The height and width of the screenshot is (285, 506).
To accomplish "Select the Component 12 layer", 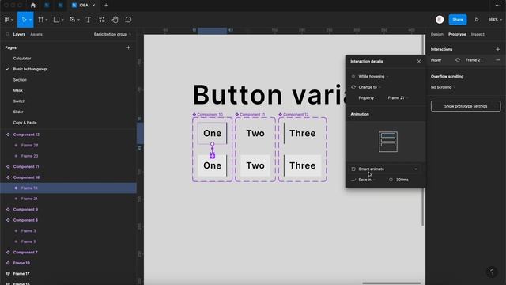I will pos(26,135).
